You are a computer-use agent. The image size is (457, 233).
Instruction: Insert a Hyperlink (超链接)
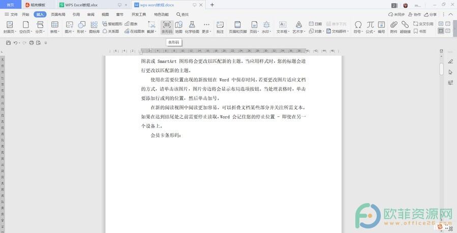click(405, 27)
